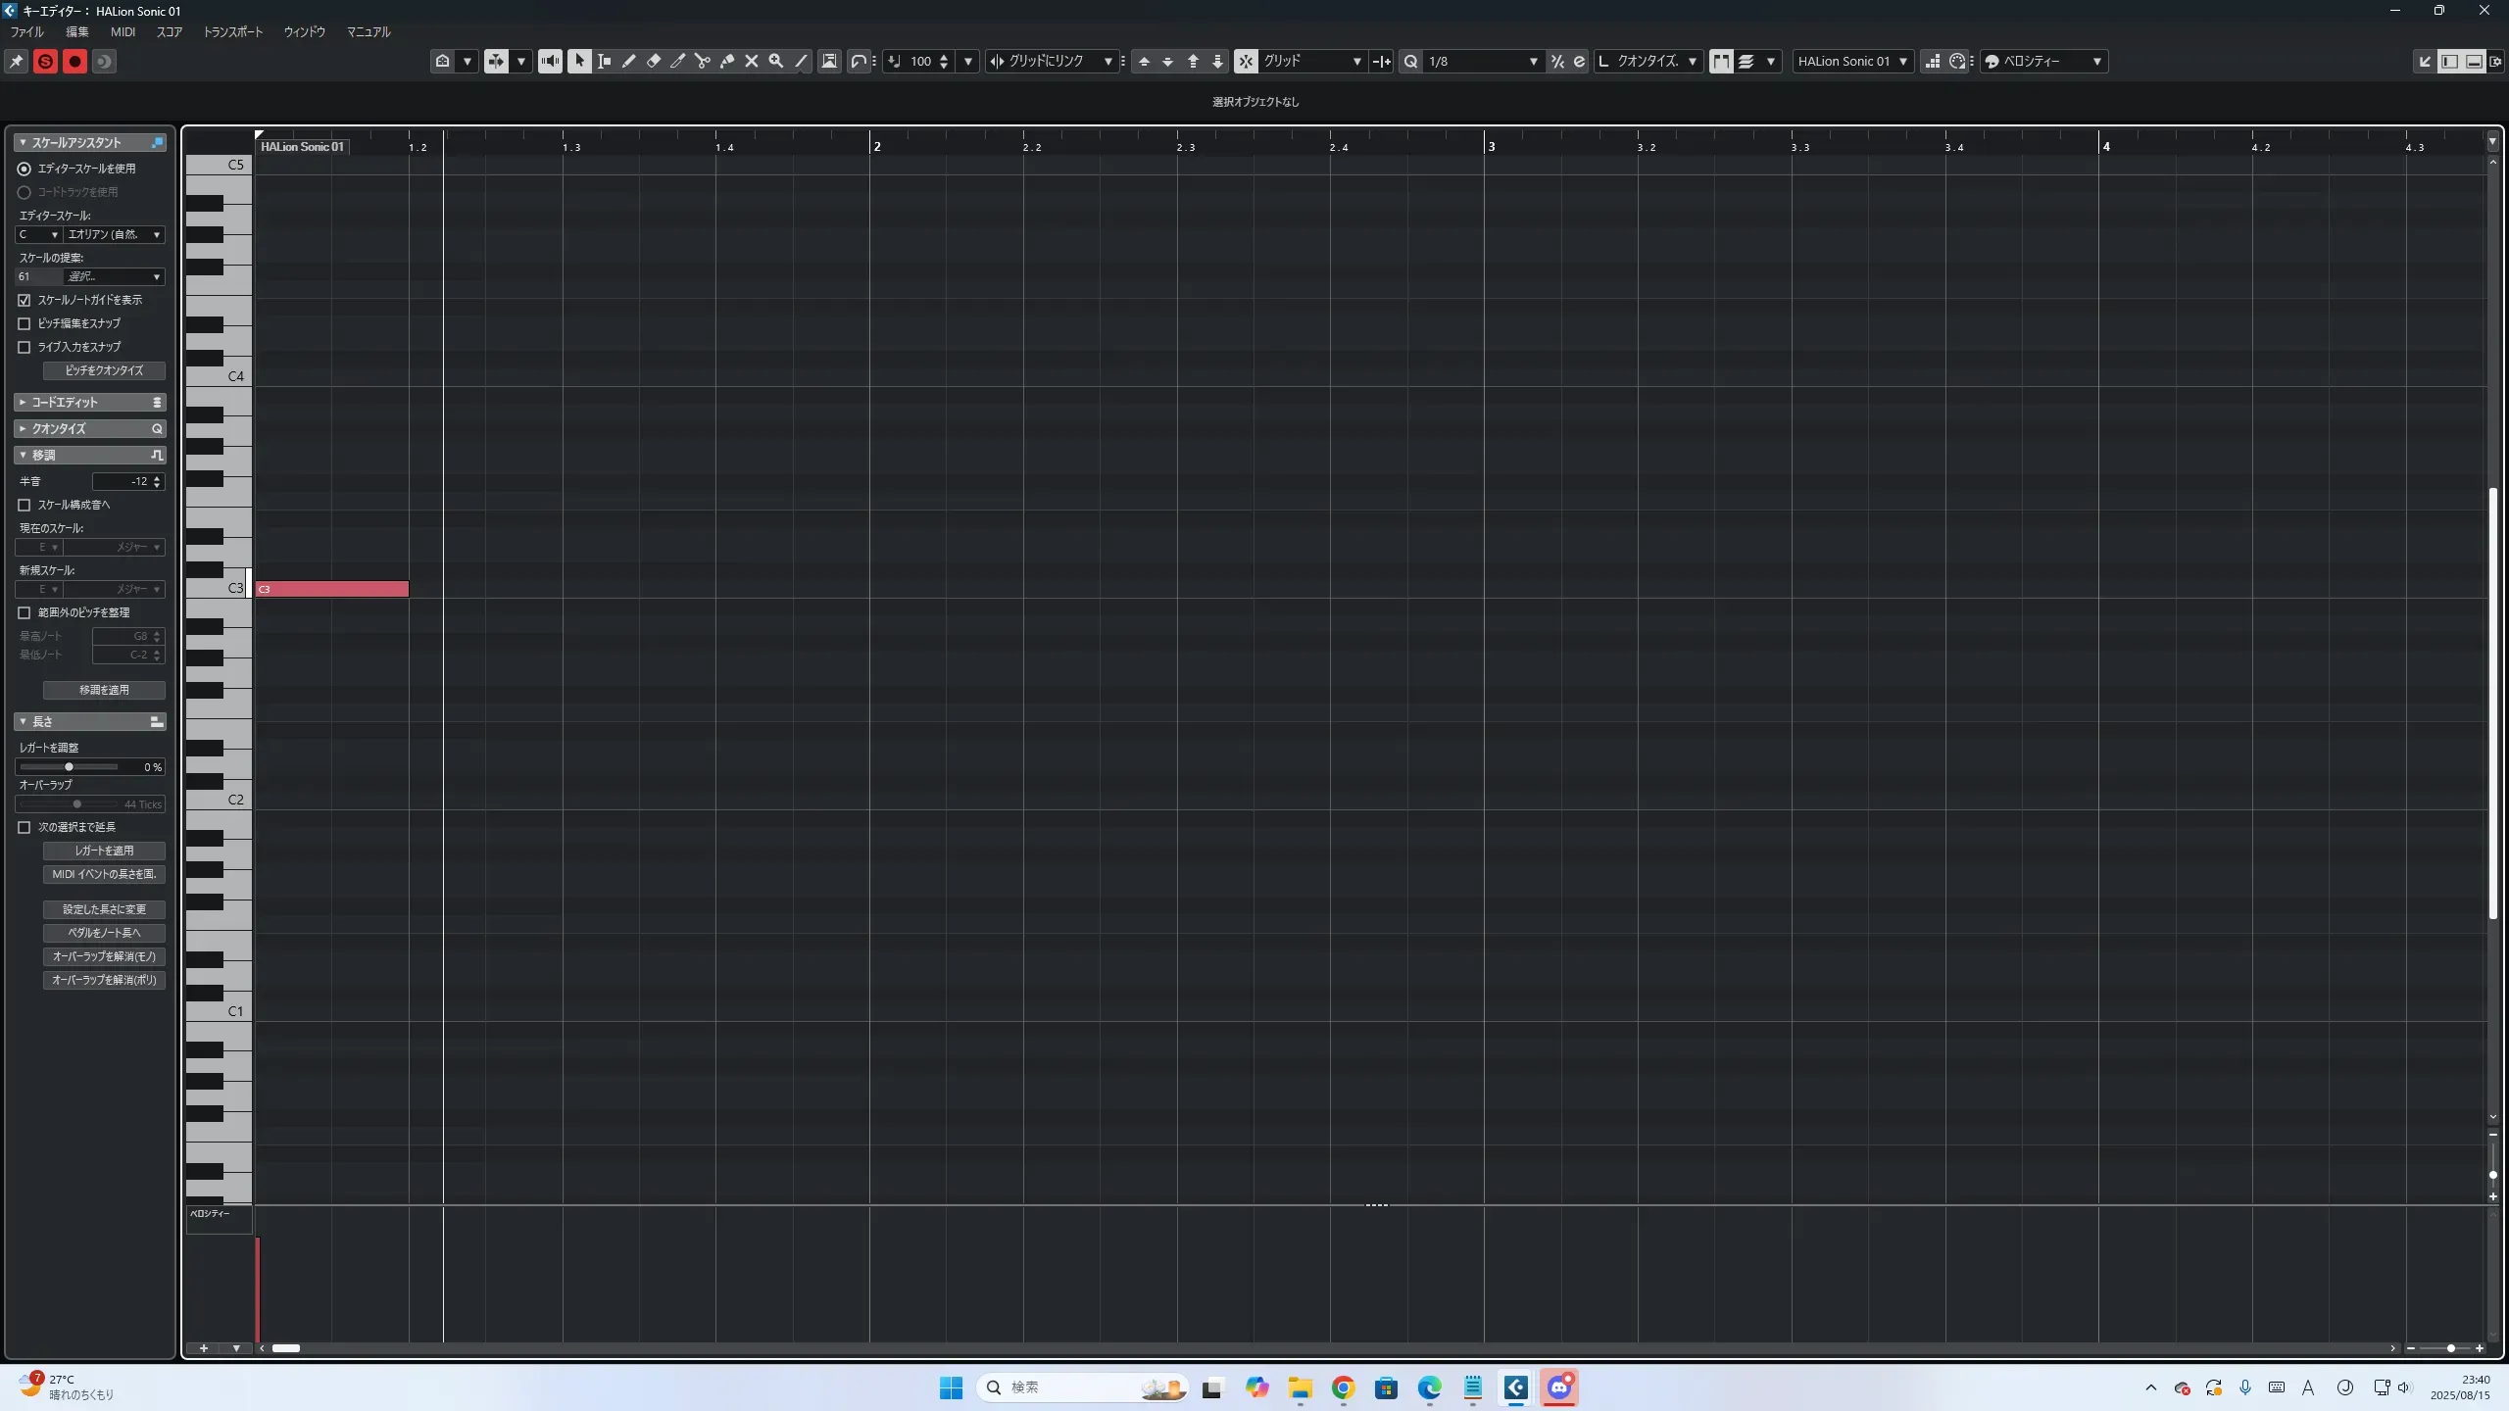Select the Draw pencil tool
The width and height of the screenshot is (2509, 1411).
(x=629, y=61)
